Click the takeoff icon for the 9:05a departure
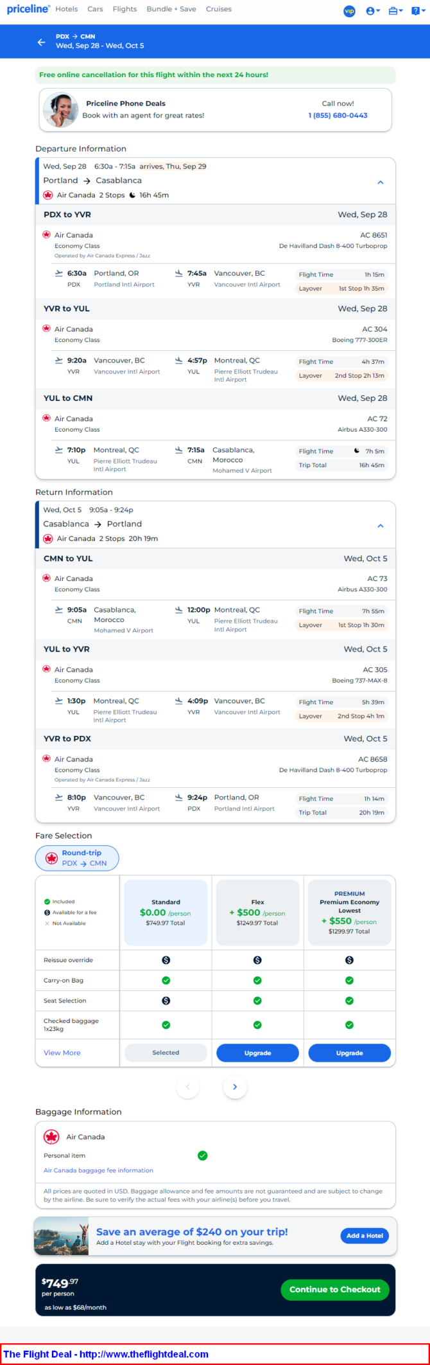 click(59, 610)
